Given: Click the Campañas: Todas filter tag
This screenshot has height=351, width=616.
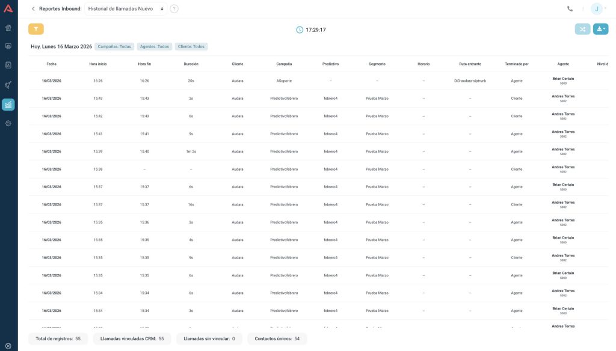Looking at the screenshot, I should pos(114,46).
